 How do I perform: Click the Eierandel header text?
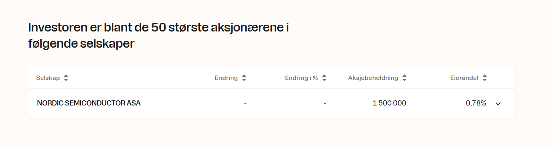(x=464, y=78)
